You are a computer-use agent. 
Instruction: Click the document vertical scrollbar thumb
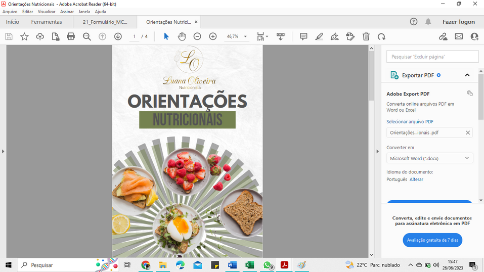pyautogui.click(x=372, y=76)
